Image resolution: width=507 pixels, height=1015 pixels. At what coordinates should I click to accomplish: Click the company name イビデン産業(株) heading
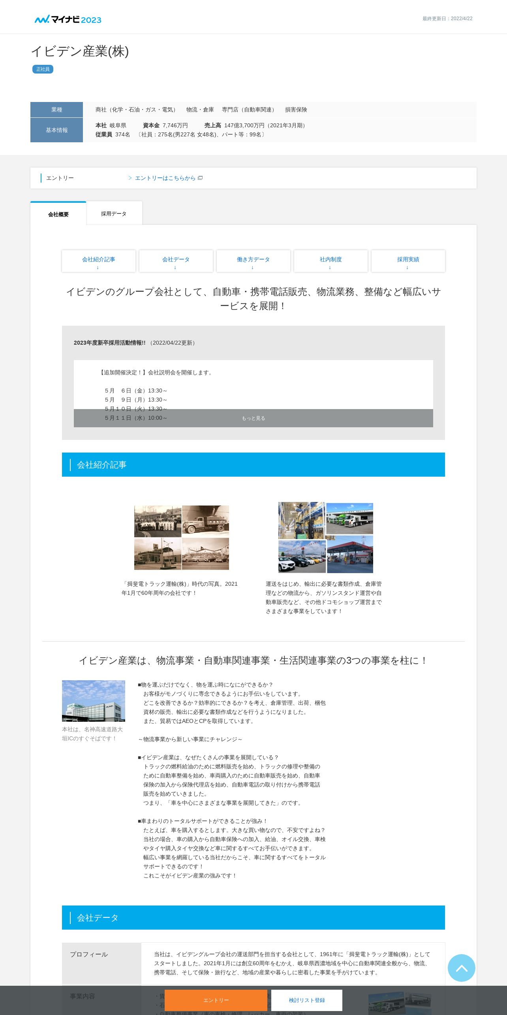(80, 51)
